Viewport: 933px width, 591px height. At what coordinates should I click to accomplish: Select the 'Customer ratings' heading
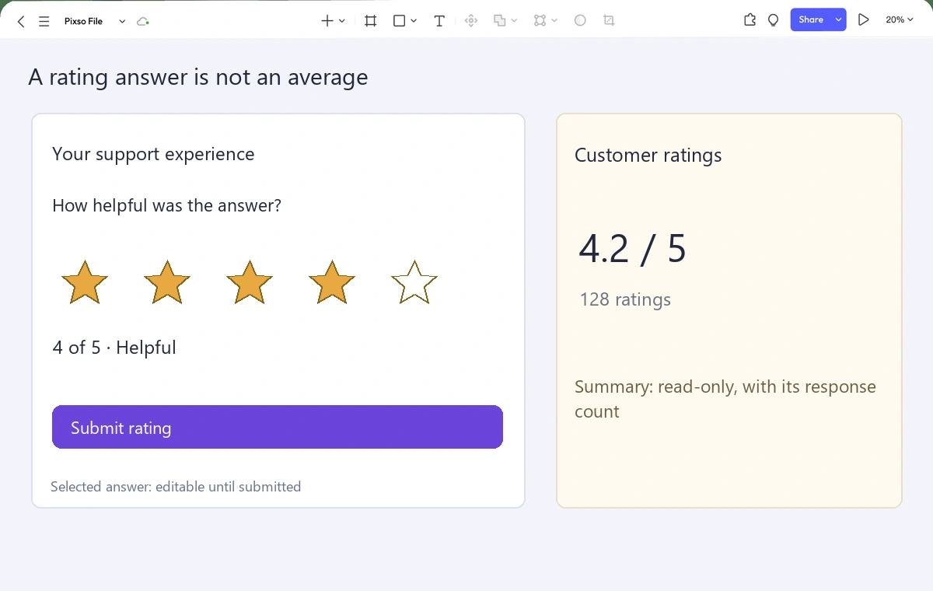[x=648, y=156]
